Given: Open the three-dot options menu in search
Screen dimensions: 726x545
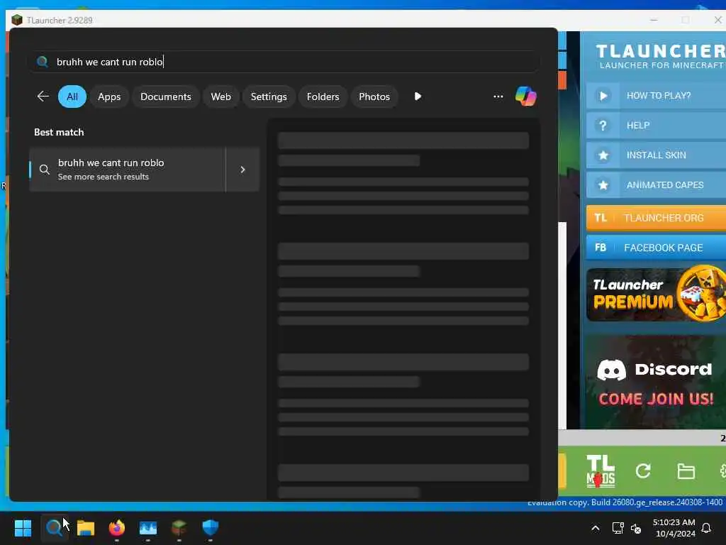Looking at the screenshot, I should coord(498,97).
